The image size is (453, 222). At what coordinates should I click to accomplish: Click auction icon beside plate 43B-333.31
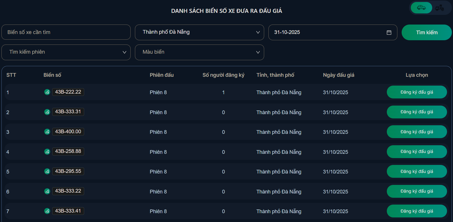tap(47, 112)
